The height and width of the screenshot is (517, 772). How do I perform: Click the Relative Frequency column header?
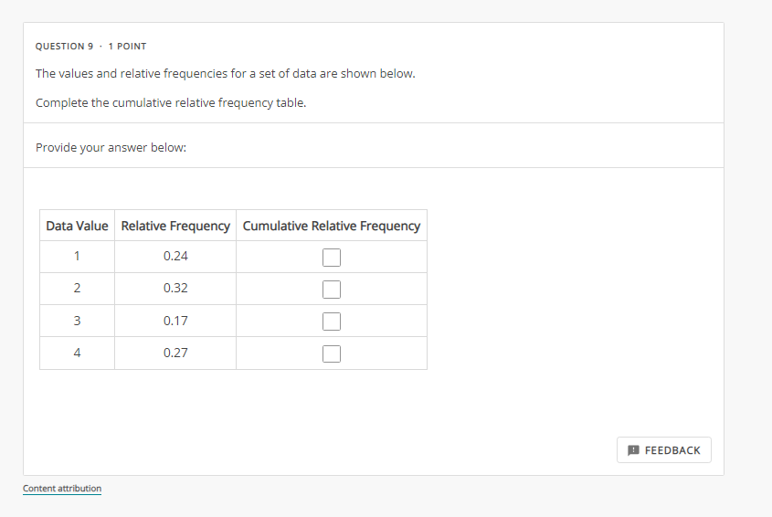pos(175,226)
